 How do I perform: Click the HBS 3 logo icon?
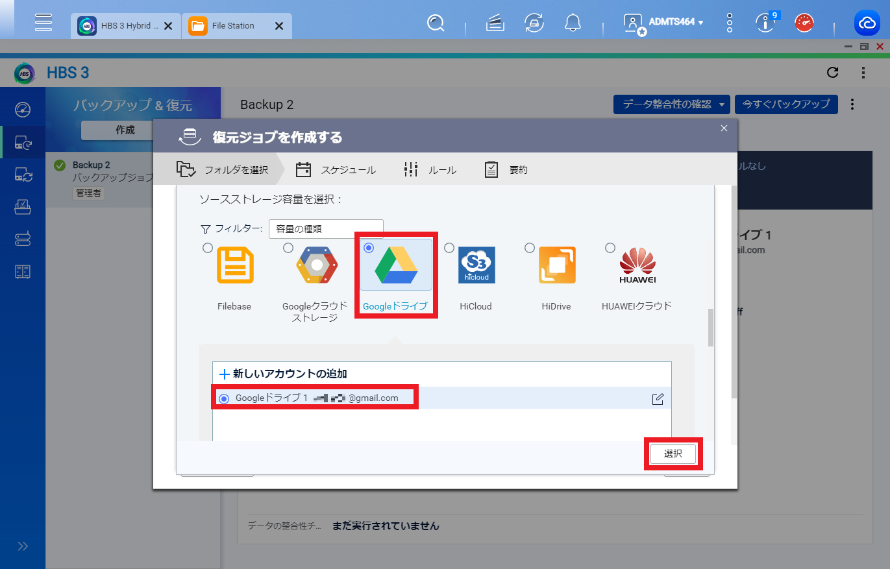tap(25, 73)
